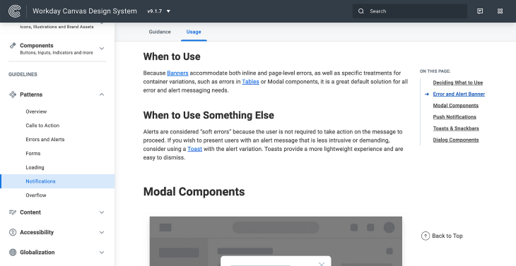Collapse Icons, Illustrations and Brand Assets chevron

pos(102,23)
